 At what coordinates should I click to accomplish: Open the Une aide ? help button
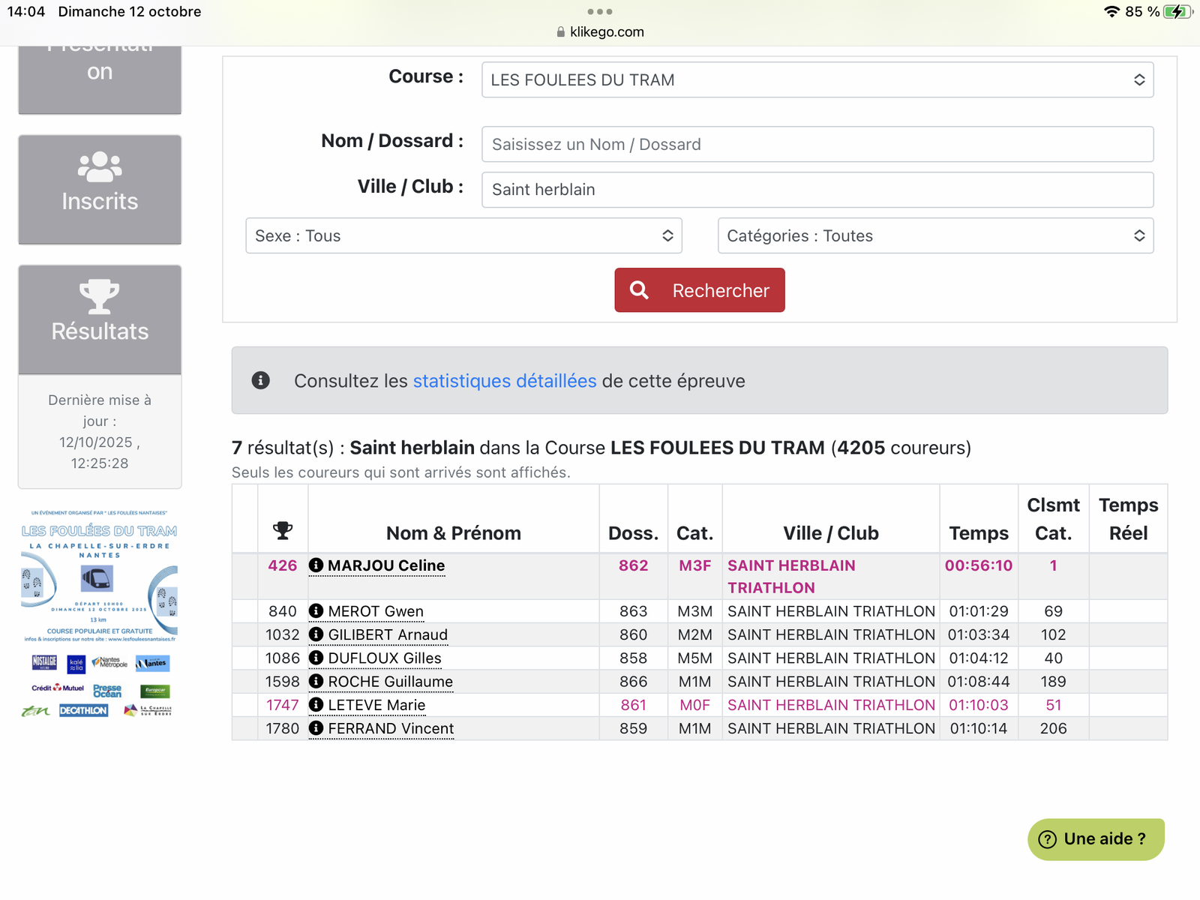click(x=1095, y=839)
